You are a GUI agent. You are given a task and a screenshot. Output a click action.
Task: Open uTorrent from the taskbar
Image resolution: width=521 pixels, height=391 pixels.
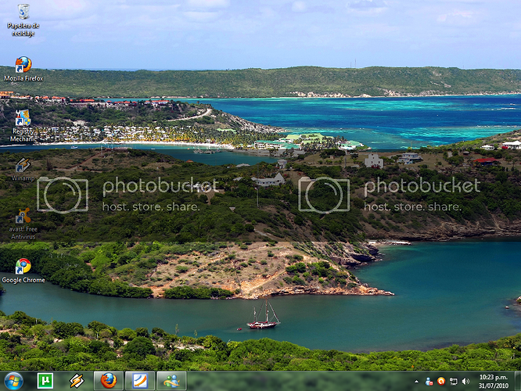(x=45, y=381)
